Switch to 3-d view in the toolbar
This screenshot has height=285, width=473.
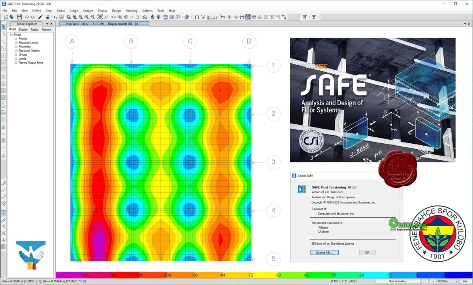(x=113, y=17)
